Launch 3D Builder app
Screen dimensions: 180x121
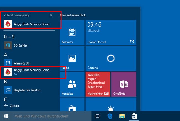coord(29,45)
